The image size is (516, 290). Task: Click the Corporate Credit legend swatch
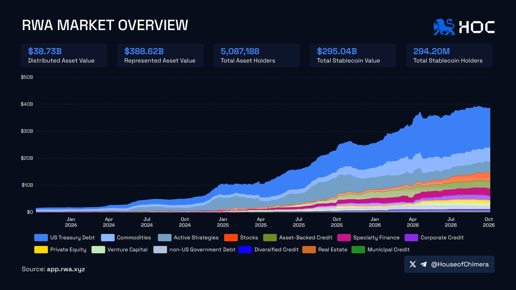point(411,238)
